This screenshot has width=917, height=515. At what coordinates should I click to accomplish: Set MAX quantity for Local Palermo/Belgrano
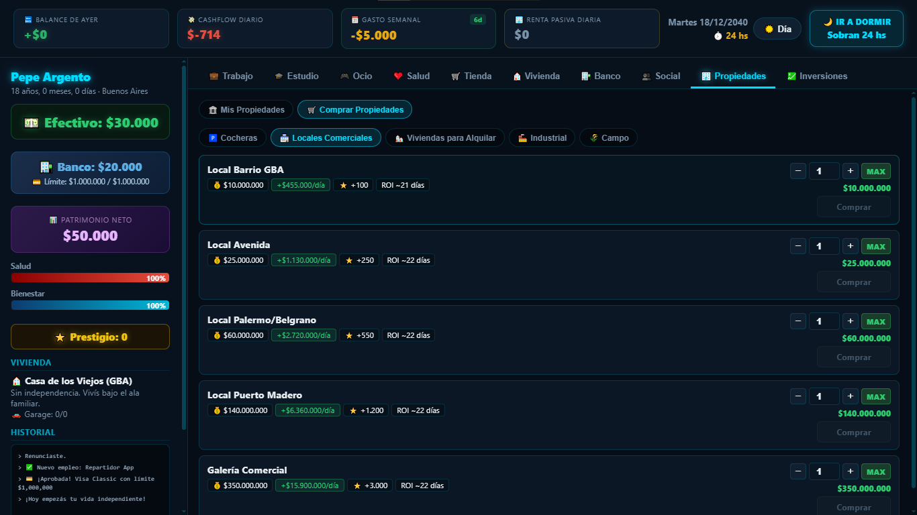[x=876, y=321]
